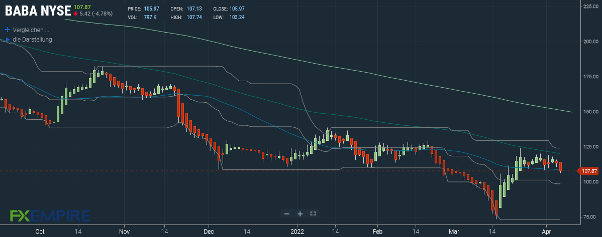The width and height of the screenshot is (602, 237).
Task: Toggle fullscreen chart view icon
Action: [313, 213]
